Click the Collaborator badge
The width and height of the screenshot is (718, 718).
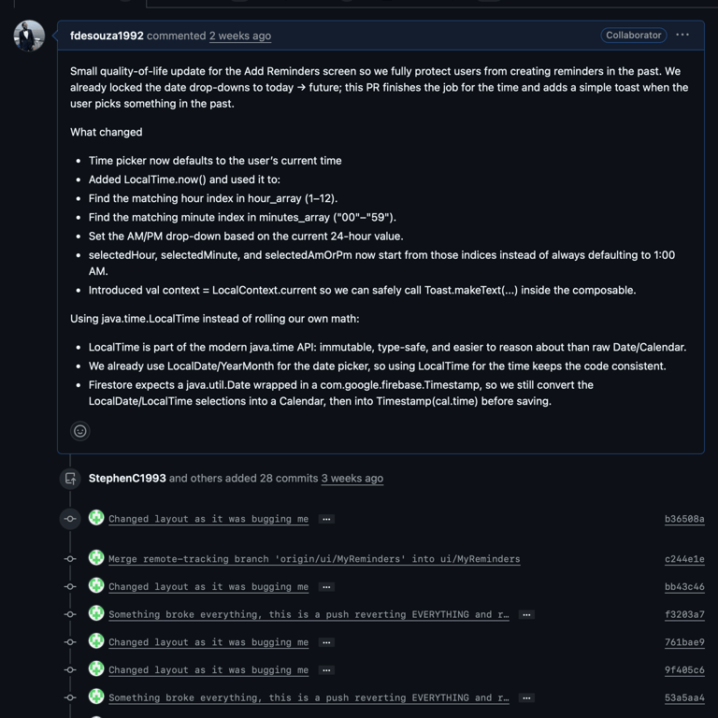click(x=634, y=36)
